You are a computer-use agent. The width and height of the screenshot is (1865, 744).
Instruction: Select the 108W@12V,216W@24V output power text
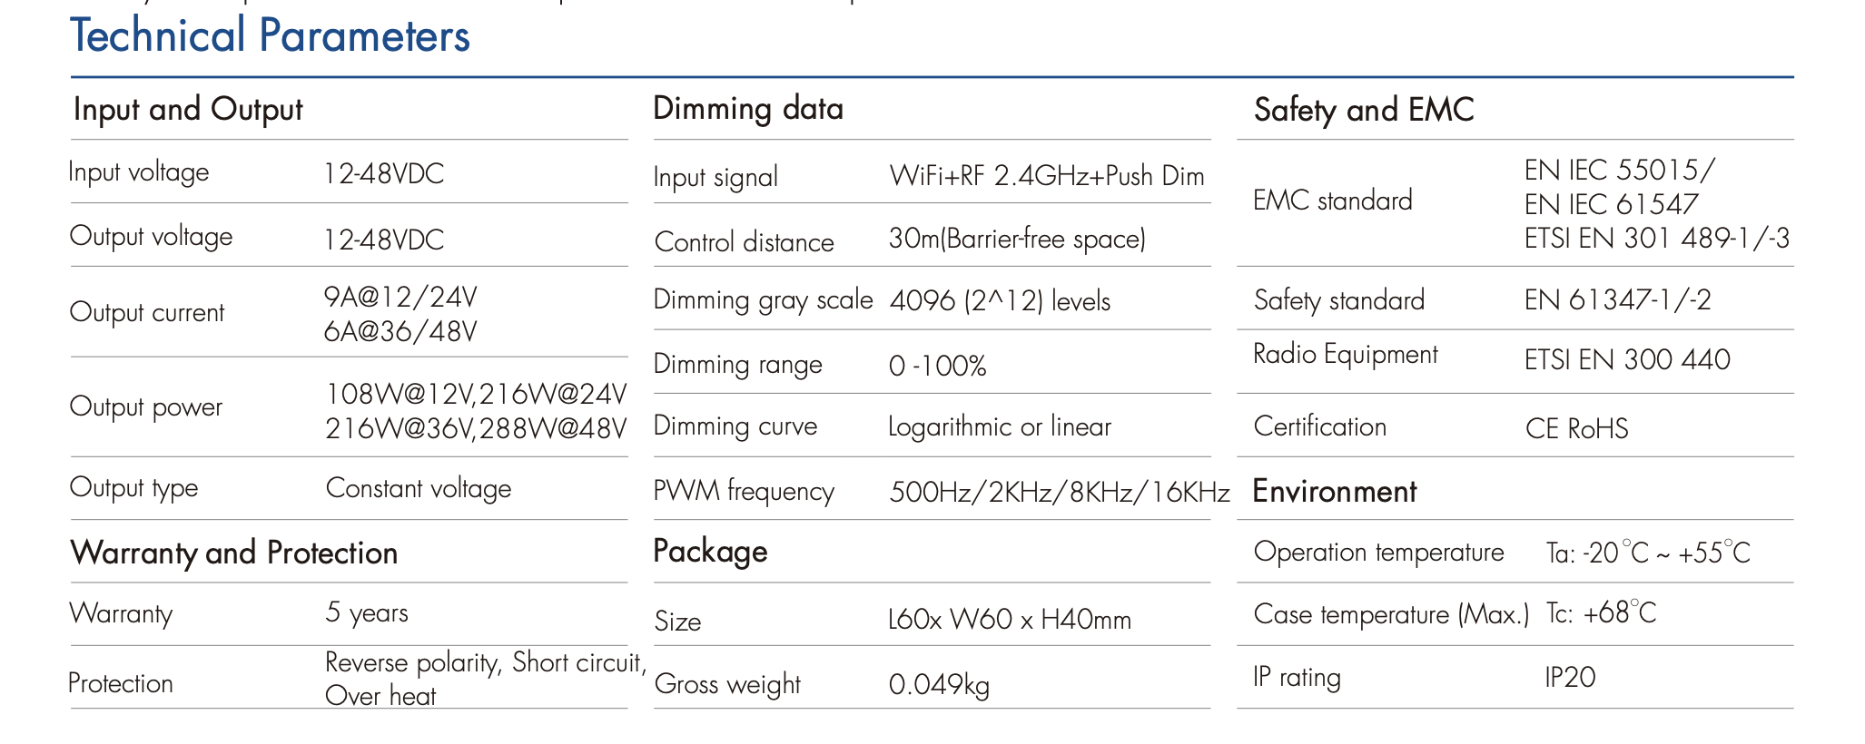pyautogui.click(x=476, y=394)
